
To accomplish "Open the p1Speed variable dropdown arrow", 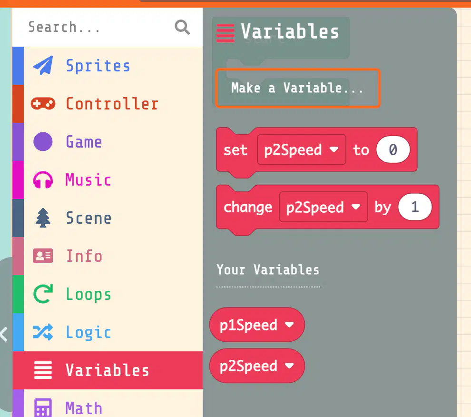I will coord(289,325).
